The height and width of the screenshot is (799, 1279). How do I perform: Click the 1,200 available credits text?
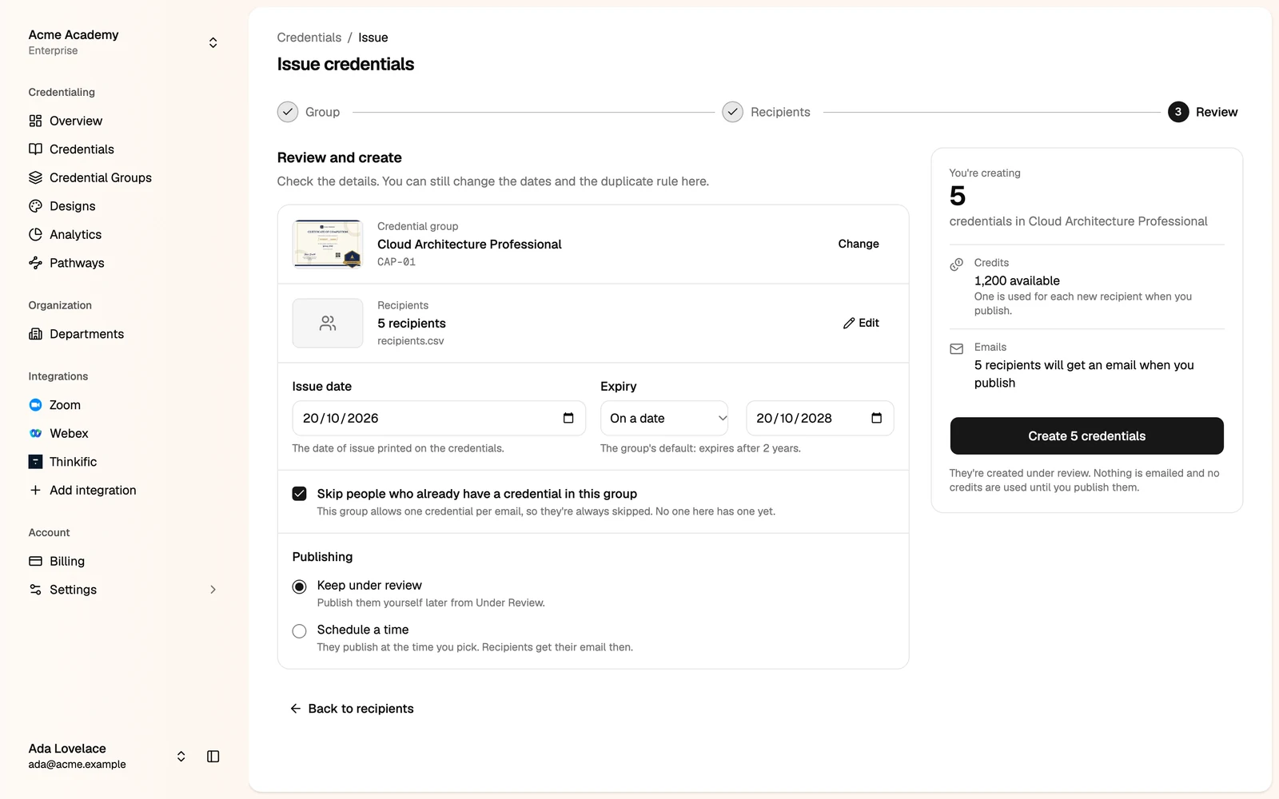(x=1017, y=280)
